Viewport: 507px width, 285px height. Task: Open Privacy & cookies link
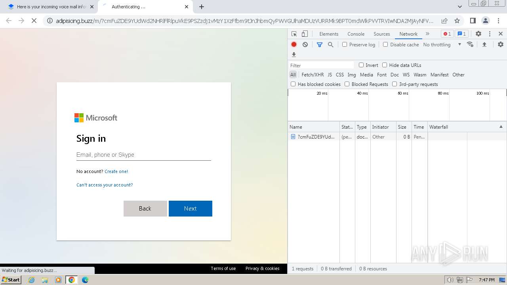point(263,268)
